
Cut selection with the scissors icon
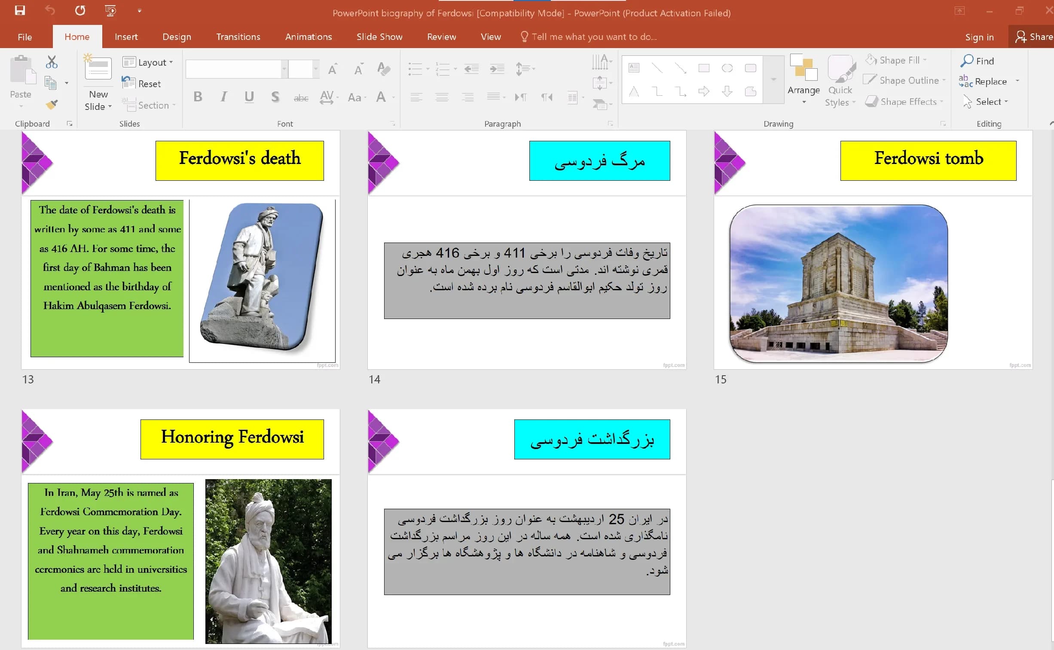52,62
